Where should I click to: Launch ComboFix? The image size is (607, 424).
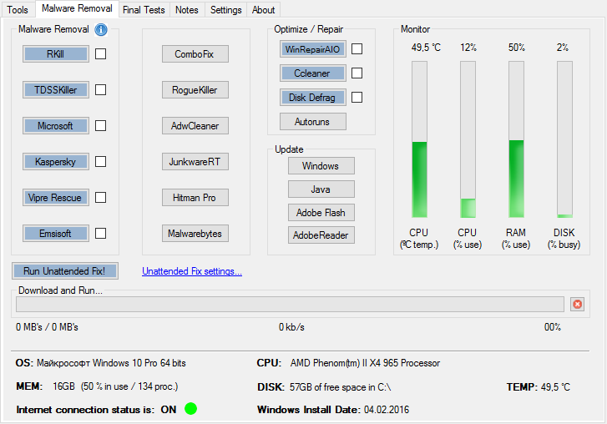point(195,54)
